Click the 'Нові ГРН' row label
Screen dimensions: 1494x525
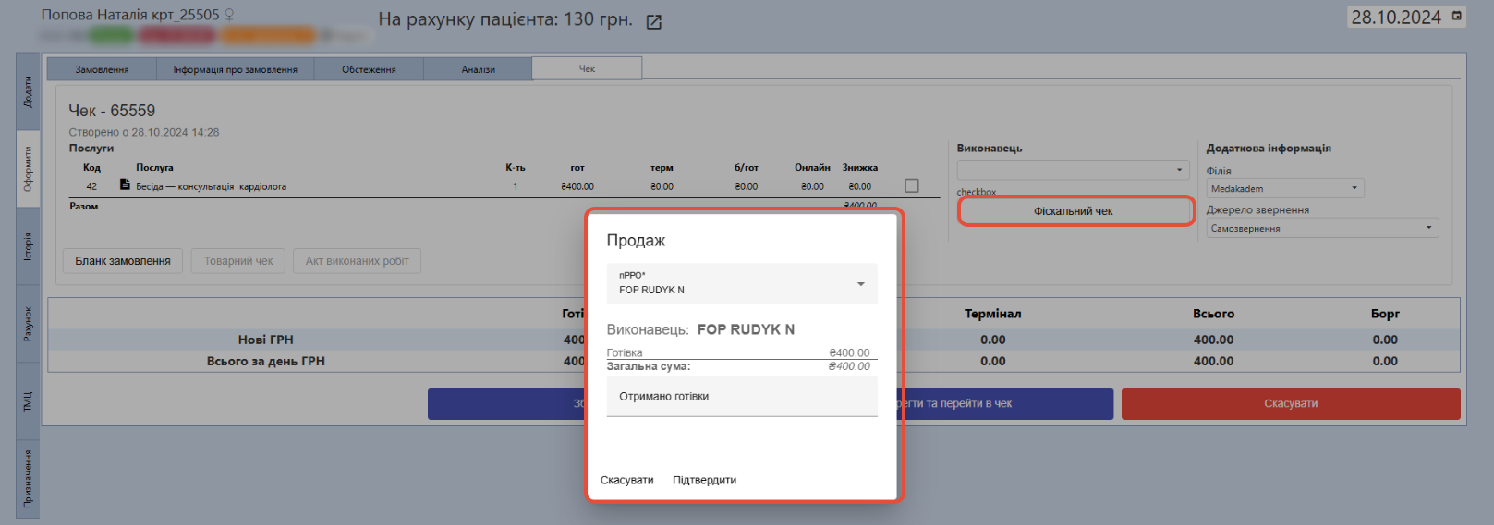click(x=265, y=340)
